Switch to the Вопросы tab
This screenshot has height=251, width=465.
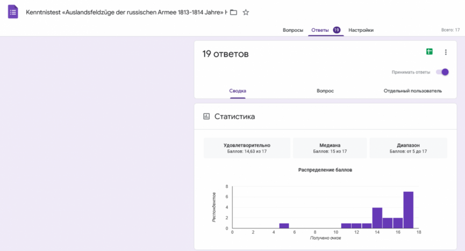click(x=293, y=30)
